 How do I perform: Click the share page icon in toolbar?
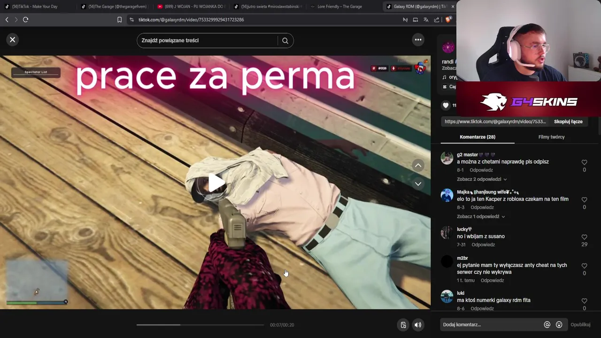click(x=437, y=20)
